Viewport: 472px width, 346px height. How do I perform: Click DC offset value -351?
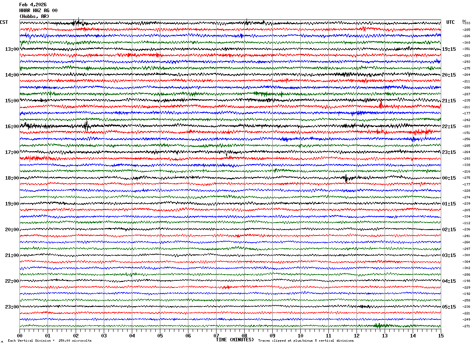(x=466, y=49)
